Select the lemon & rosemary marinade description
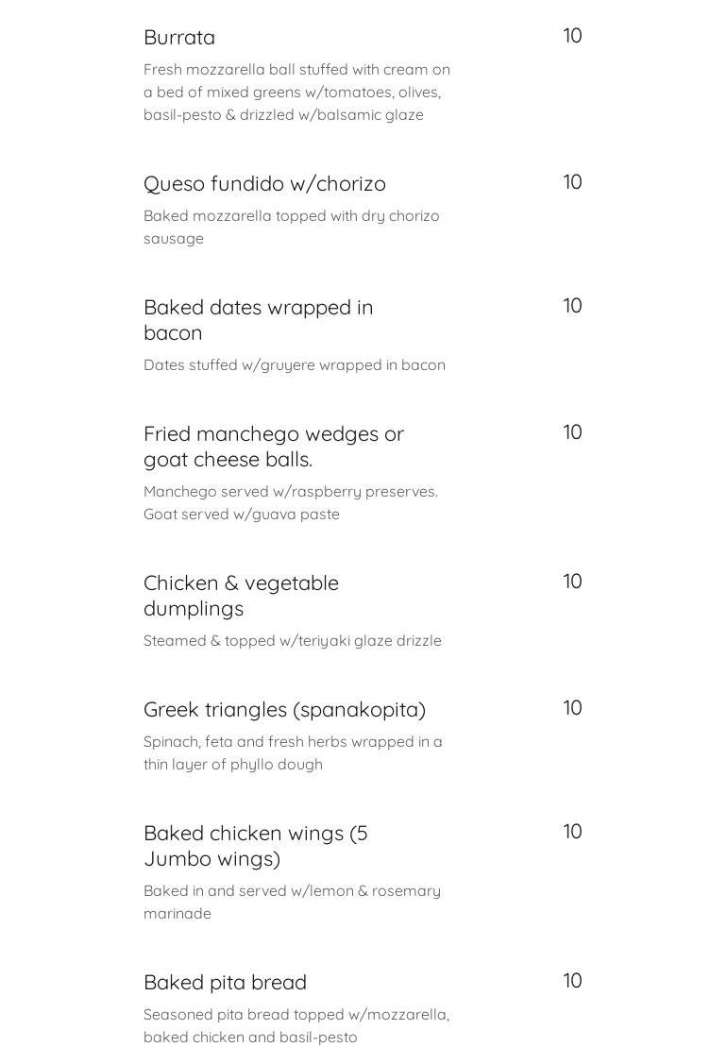This screenshot has height=1047, width=727. [292, 903]
